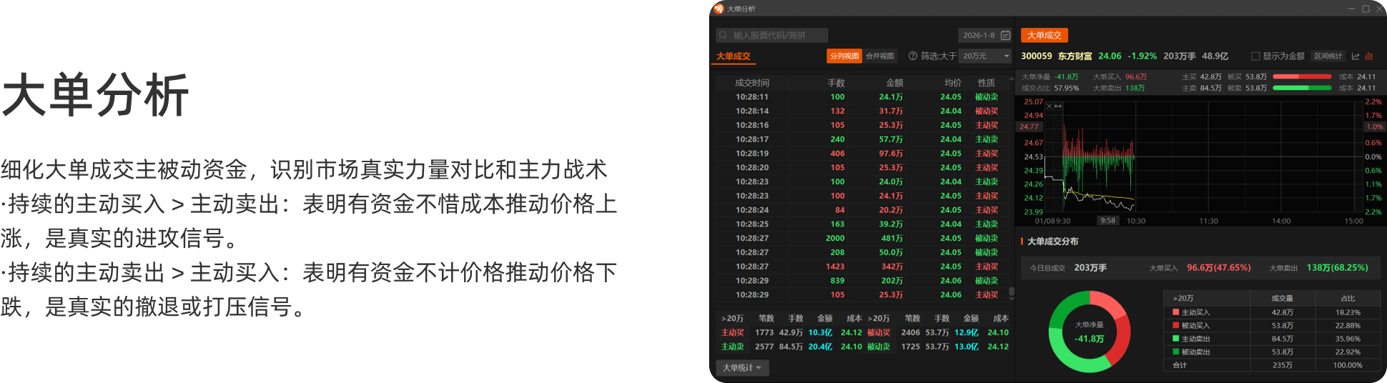Open the 2026-1-8 date picker field
Image resolution: width=1387 pixels, height=383 pixels.
[978, 35]
